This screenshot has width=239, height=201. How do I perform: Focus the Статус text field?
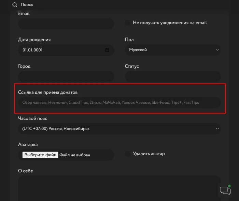[172, 76]
